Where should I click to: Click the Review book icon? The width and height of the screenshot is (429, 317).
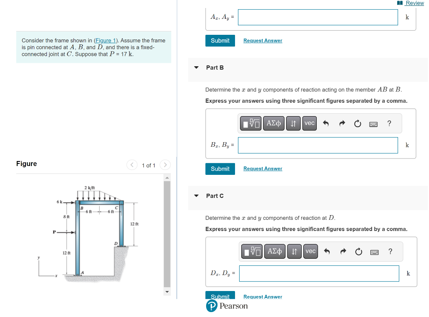[x=400, y=3]
